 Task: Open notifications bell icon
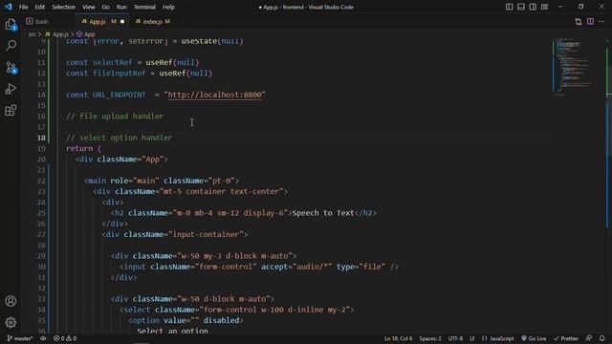pos(602,338)
